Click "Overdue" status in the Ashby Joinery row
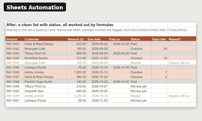The height and width of the screenshot is (121, 202). point(137,72)
